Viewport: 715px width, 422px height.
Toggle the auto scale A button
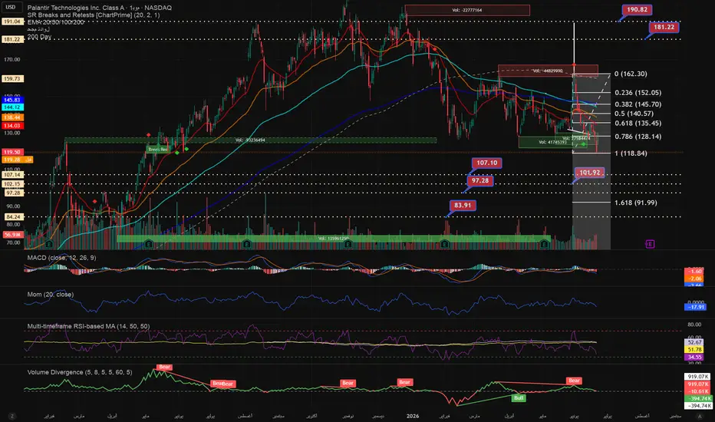(700, 416)
